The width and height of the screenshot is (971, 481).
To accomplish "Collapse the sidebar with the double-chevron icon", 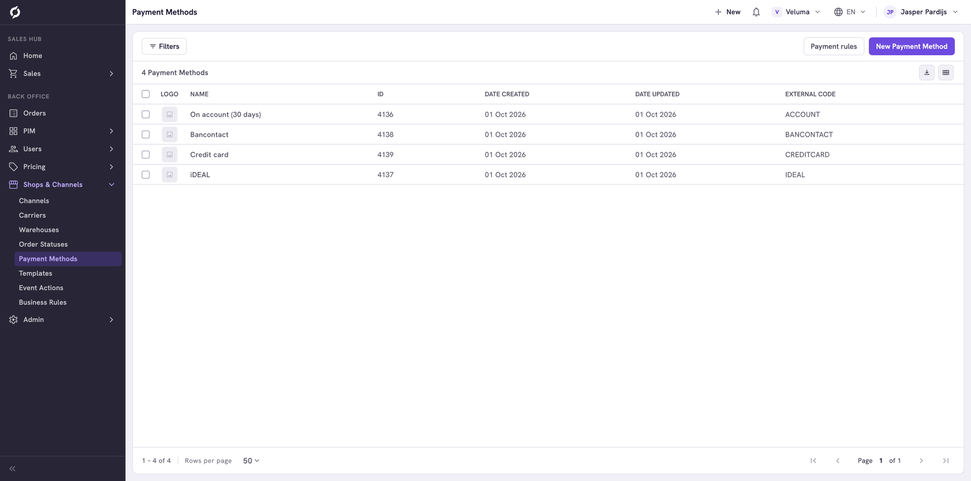I will [12, 469].
